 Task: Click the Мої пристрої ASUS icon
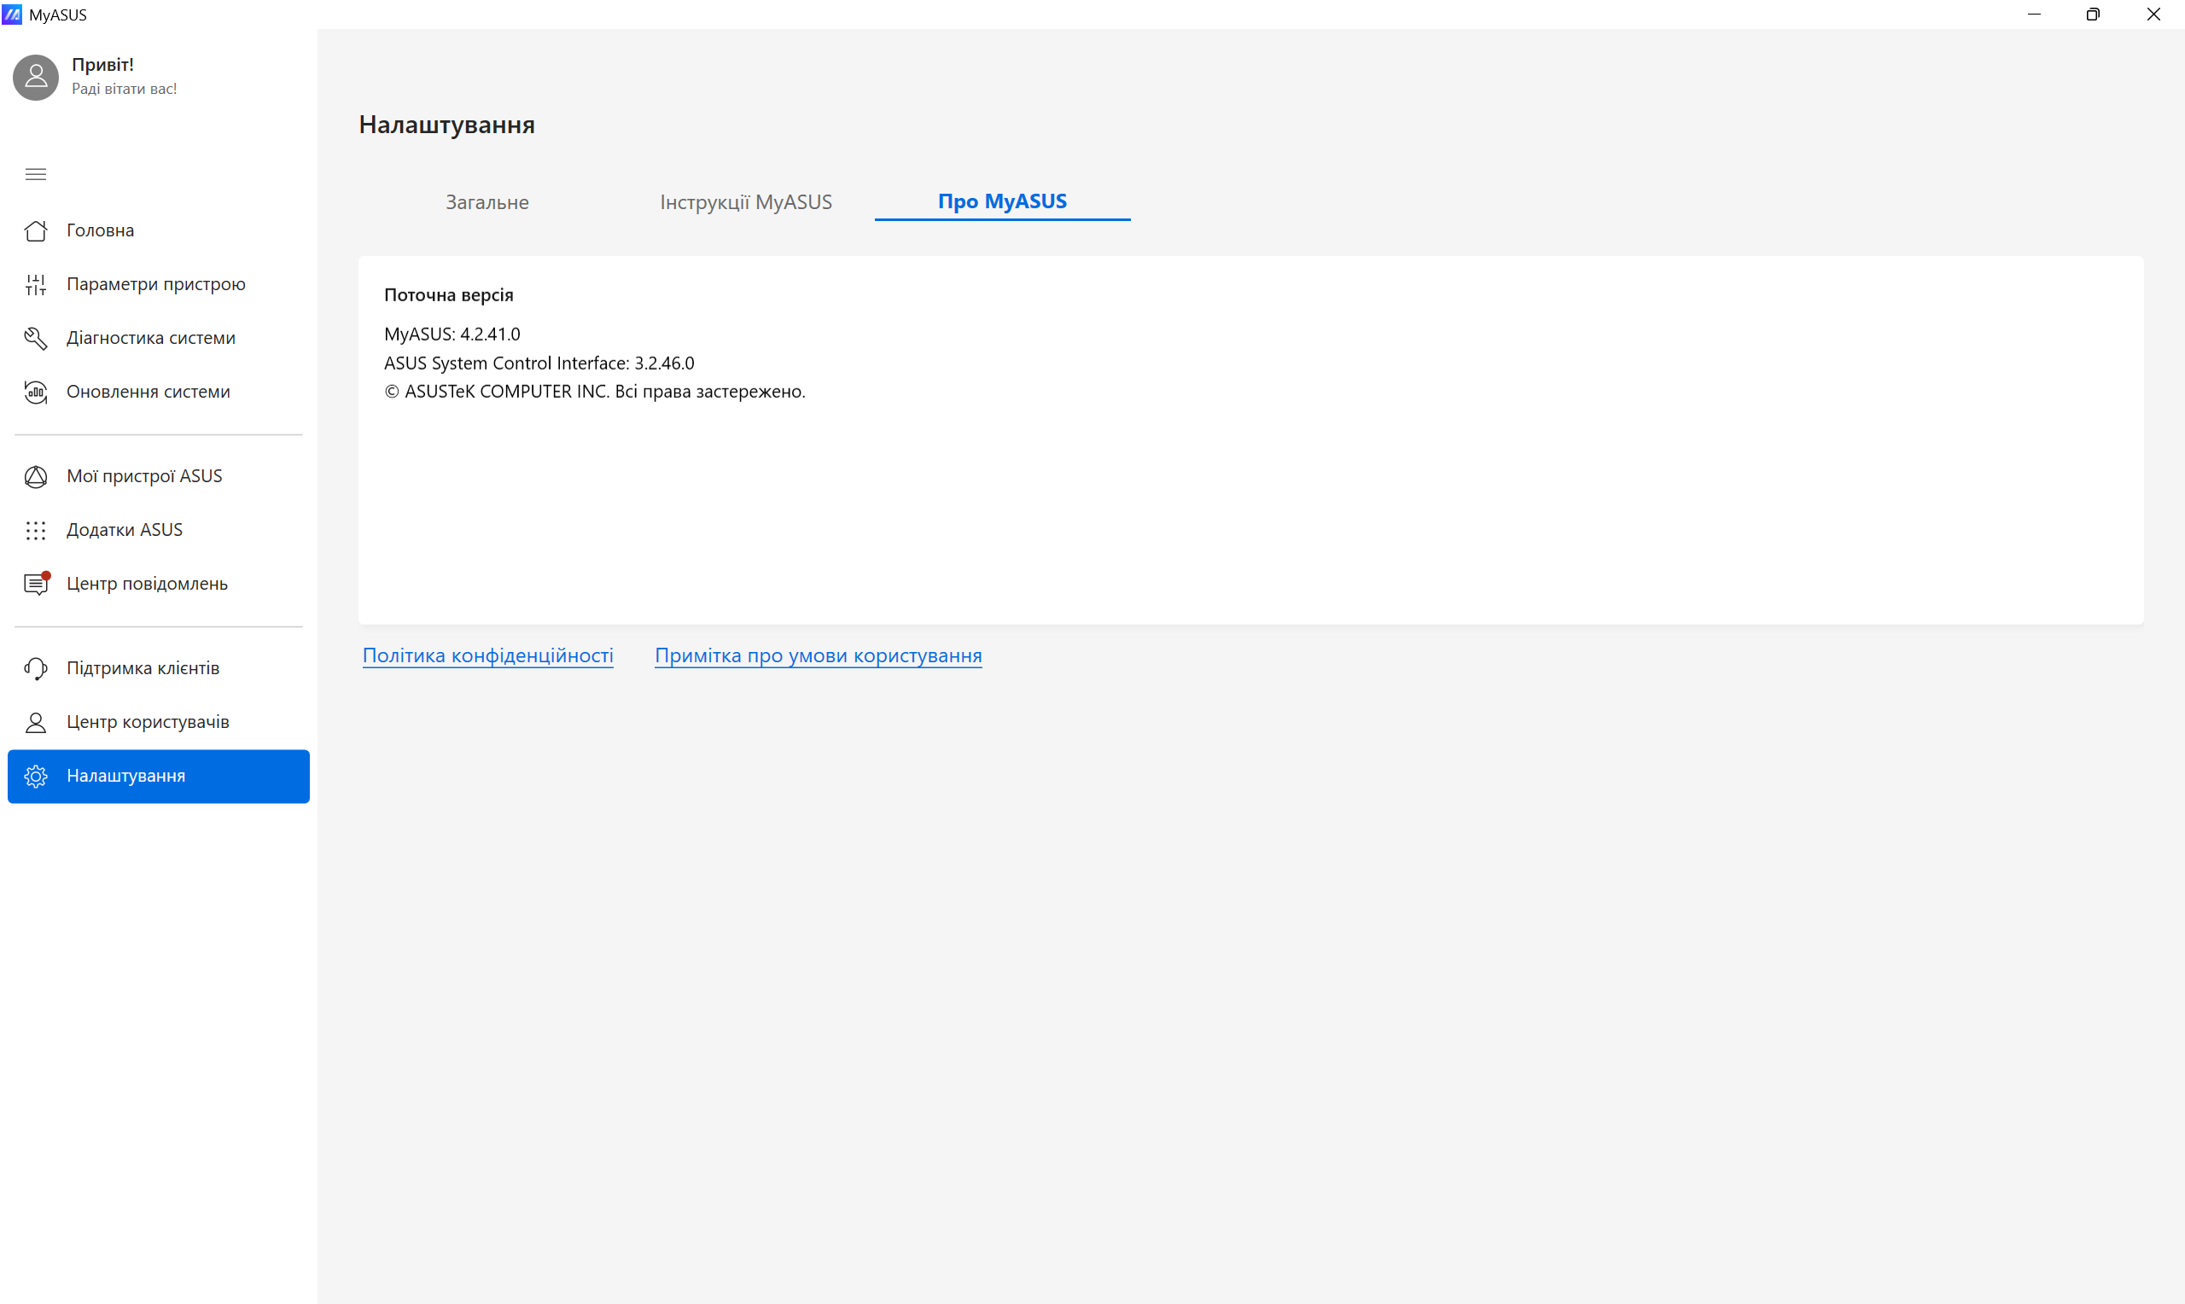pos(35,476)
